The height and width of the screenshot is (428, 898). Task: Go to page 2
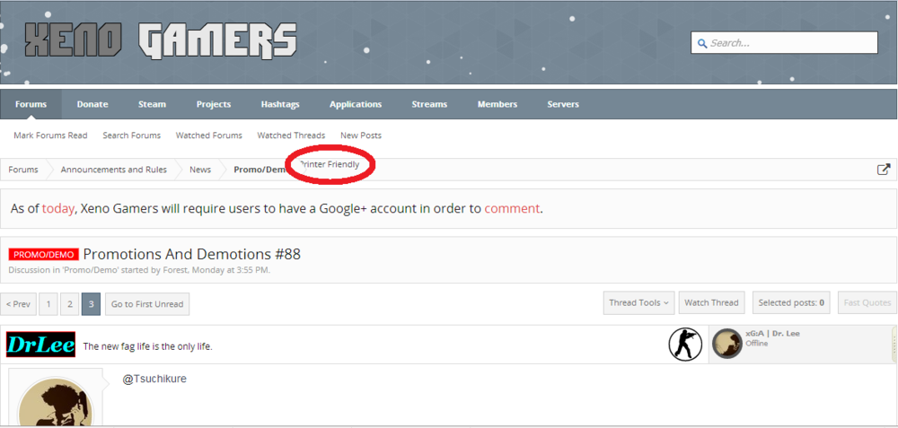(x=69, y=304)
